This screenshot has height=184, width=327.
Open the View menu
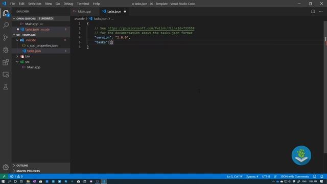coord(48,4)
